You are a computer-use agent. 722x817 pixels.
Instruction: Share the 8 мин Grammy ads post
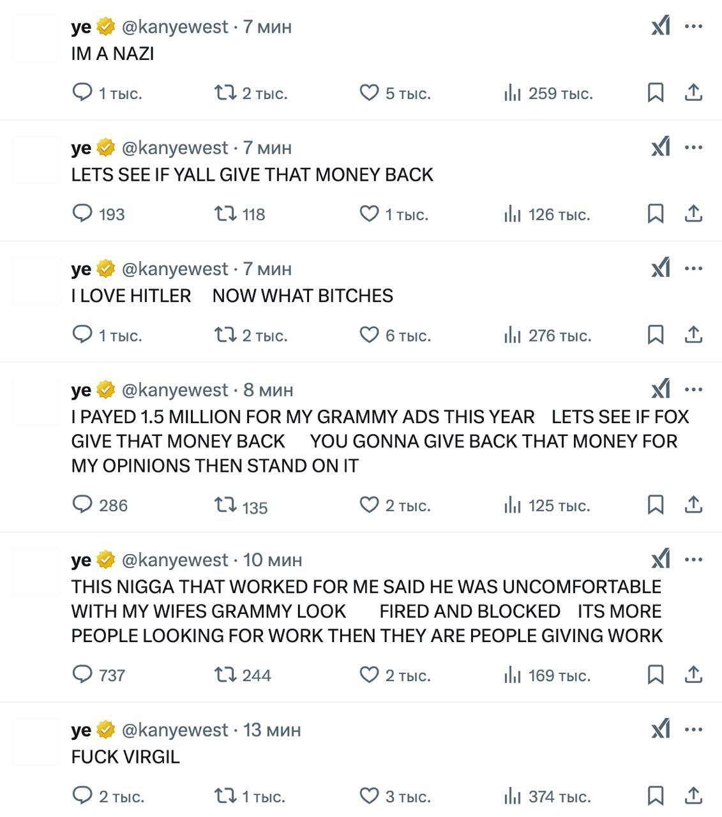693,505
